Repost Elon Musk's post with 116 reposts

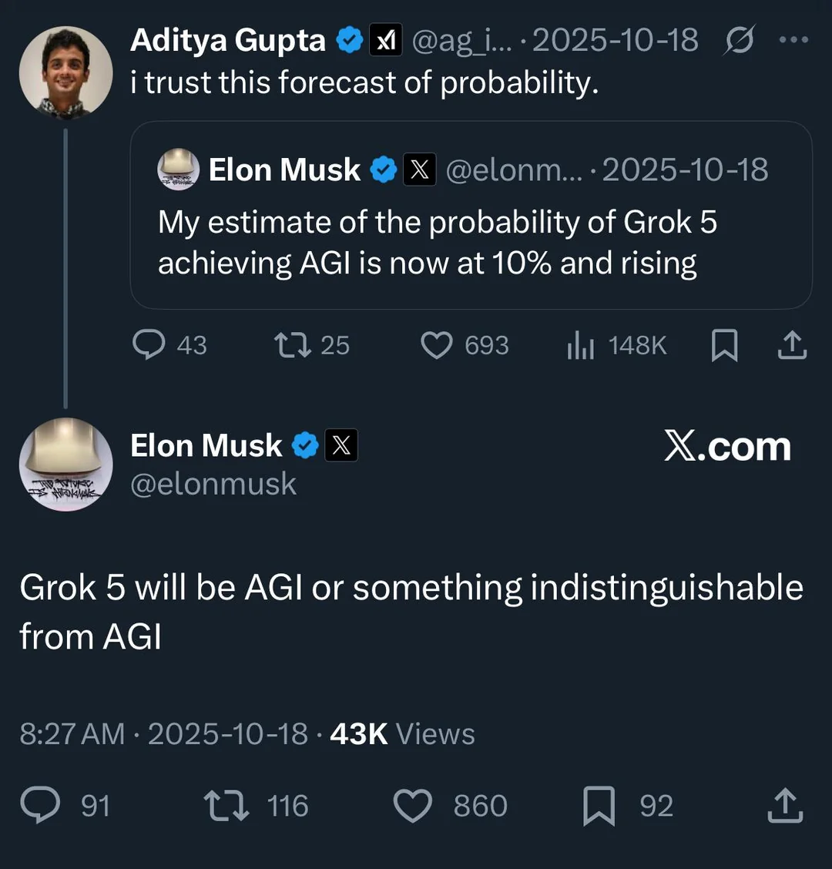pyautogui.click(x=226, y=806)
